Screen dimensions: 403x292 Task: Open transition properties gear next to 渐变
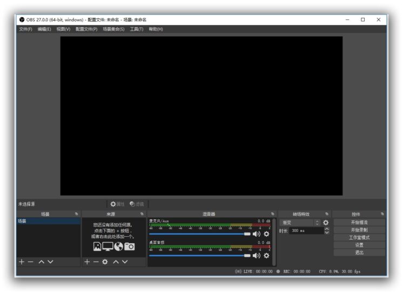coord(326,223)
